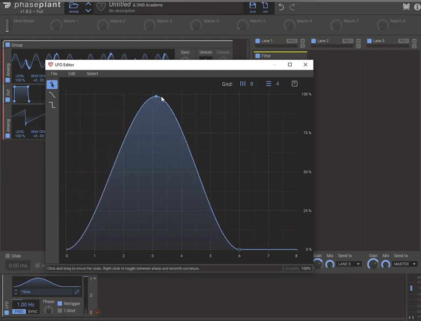Mute Lane 2 with the M button
421x321 pixels.
click(x=358, y=41)
